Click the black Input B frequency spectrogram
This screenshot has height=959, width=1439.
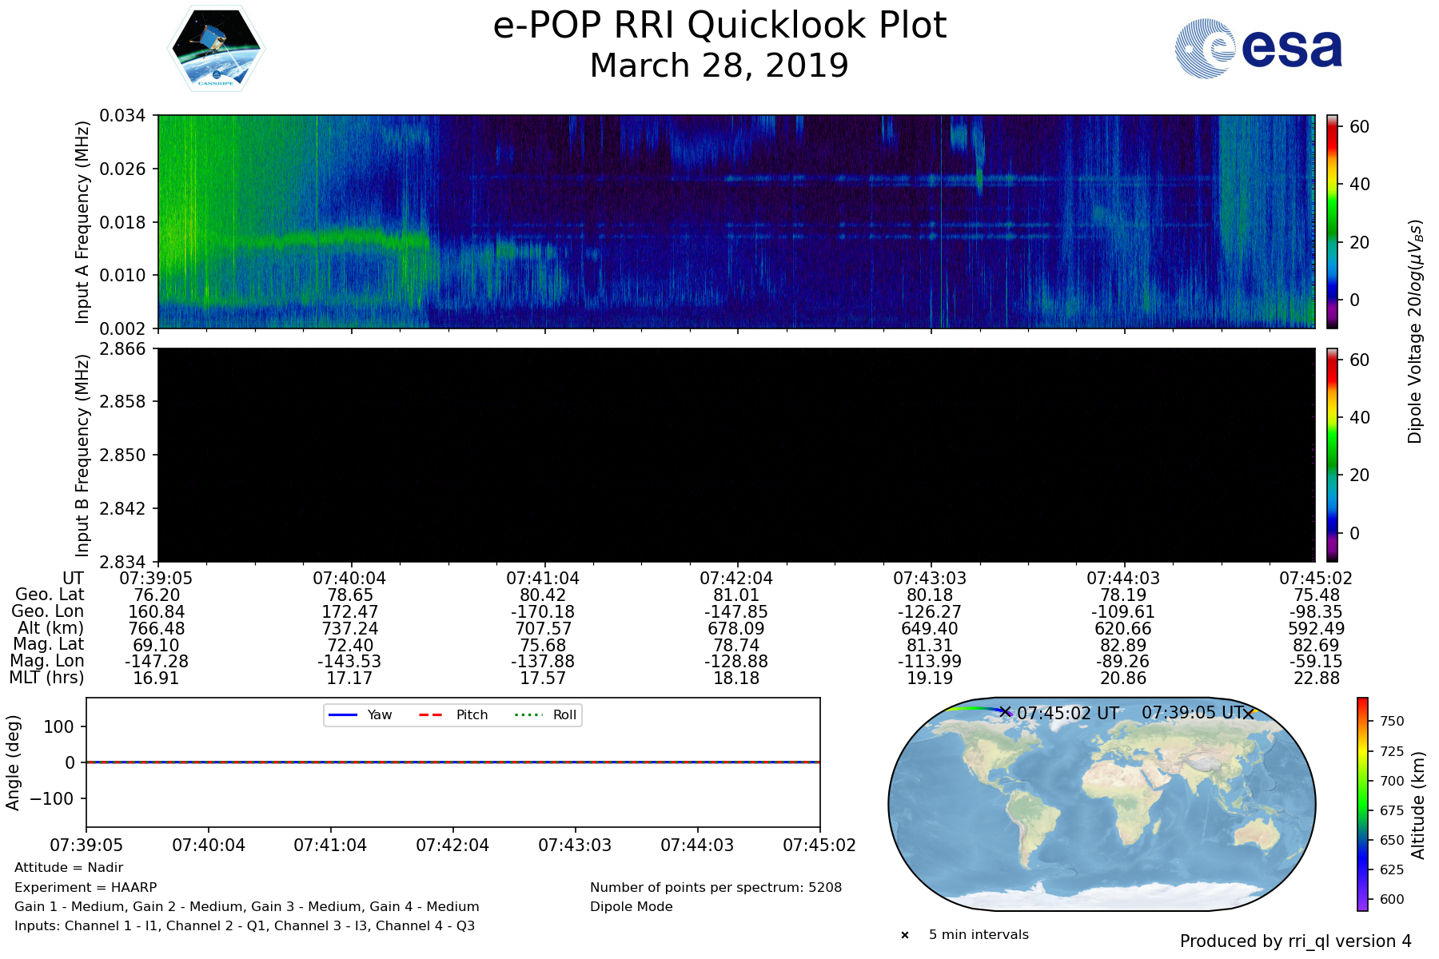pyautogui.click(x=736, y=455)
